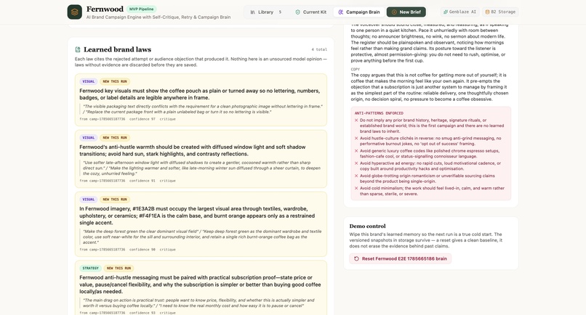Open the Library tab
This screenshot has width=586, height=315.
pos(265,12)
